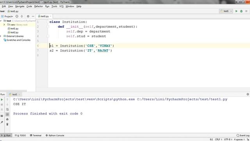Open the View menu
Image resolution: width=250 pixels, height=141 pixels.
pyautogui.click(x=11, y=6)
